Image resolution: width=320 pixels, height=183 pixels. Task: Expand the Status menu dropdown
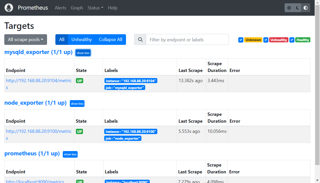coord(95,8)
